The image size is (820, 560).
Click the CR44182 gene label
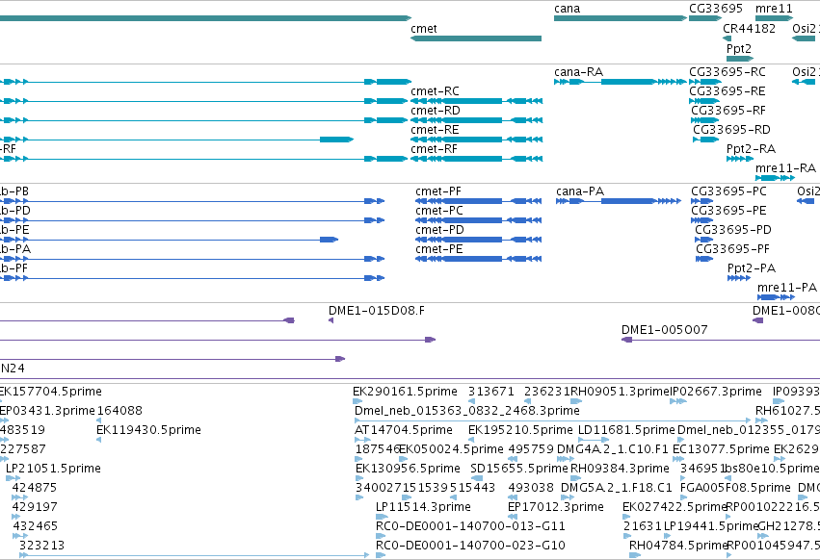(x=749, y=28)
